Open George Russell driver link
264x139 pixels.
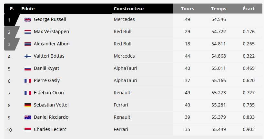[50, 20]
